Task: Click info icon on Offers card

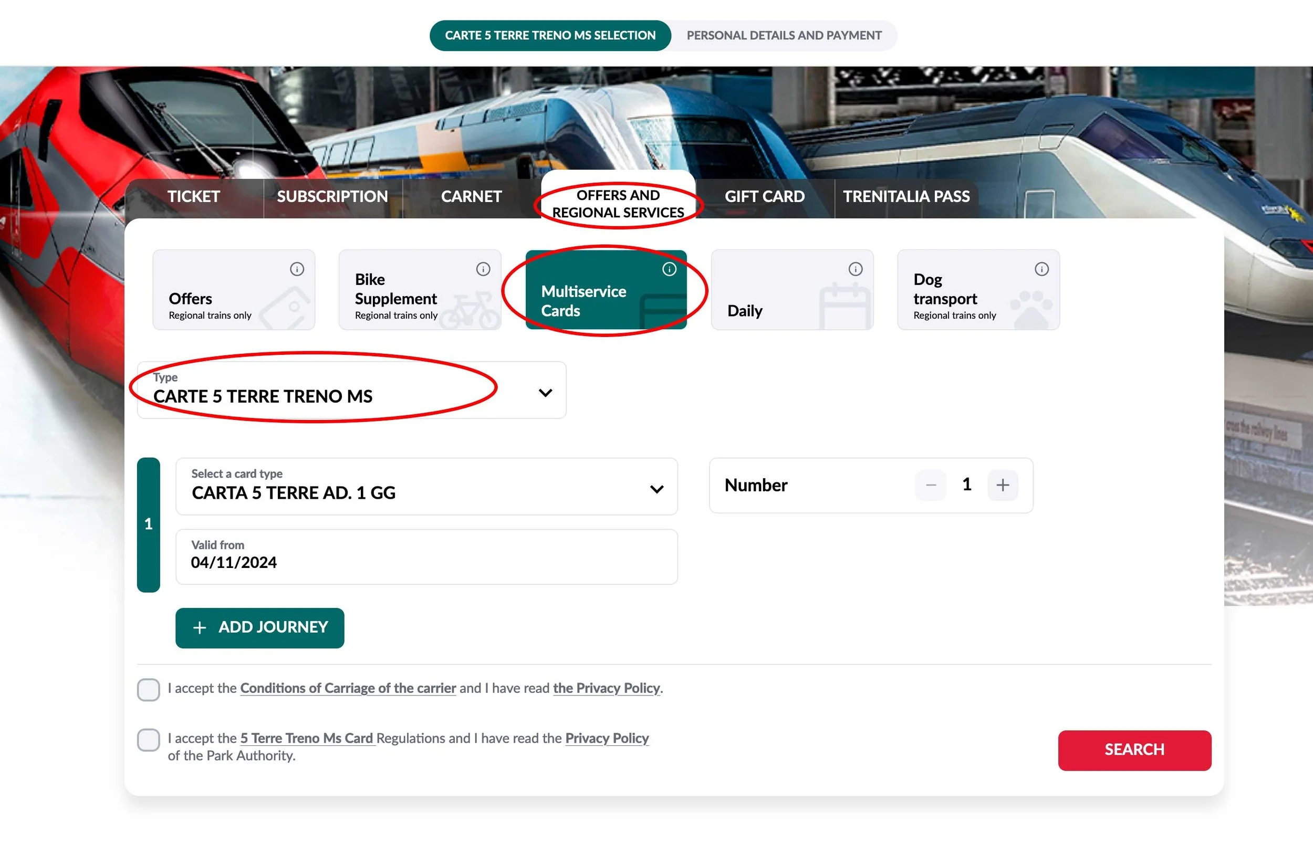Action: (297, 269)
